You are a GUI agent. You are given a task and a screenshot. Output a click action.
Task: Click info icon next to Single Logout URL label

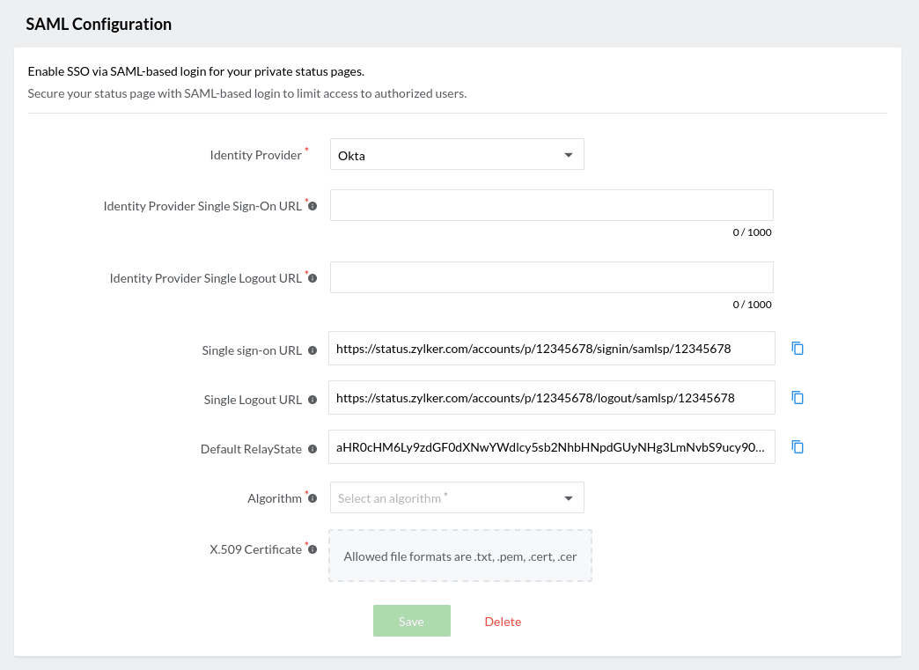pos(312,400)
